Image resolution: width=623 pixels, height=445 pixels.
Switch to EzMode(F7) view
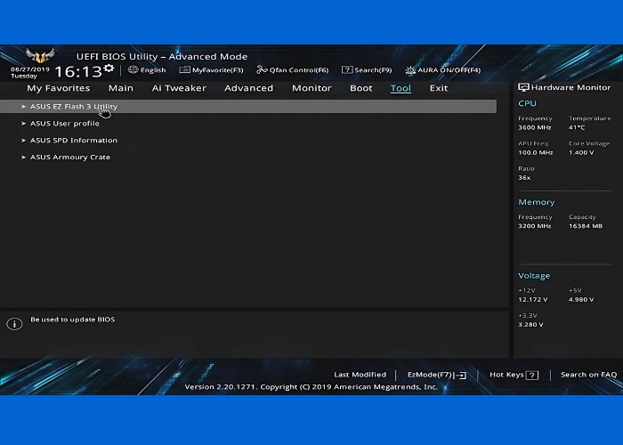pyautogui.click(x=436, y=375)
